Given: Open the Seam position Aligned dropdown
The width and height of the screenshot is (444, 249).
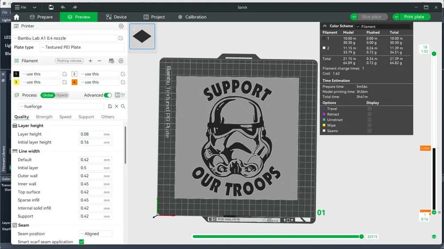Looking at the screenshot, I should pos(95,234).
